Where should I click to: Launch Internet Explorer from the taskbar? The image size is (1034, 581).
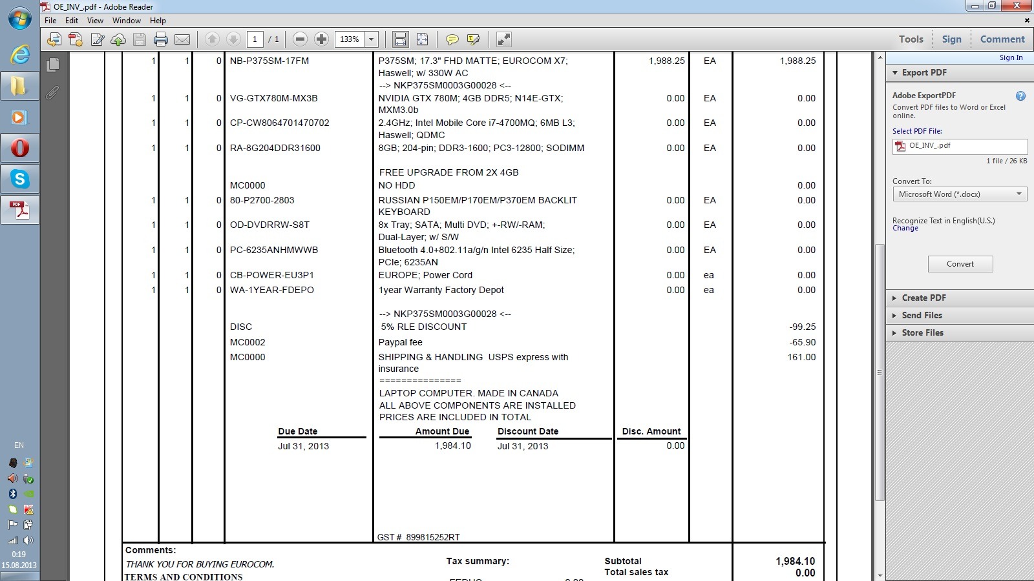pos(19,54)
